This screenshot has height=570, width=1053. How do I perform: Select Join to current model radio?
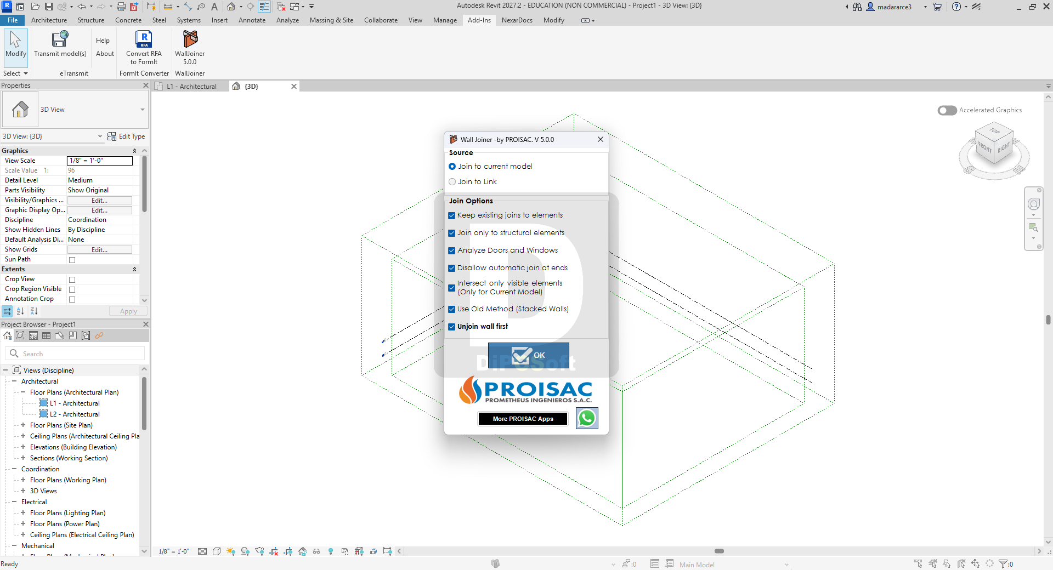click(452, 167)
